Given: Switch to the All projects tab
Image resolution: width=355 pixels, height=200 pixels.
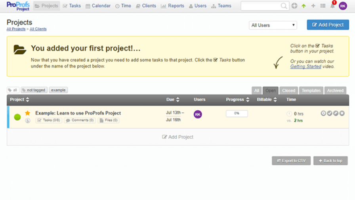Looking at the screenshot, I should 256,90.
